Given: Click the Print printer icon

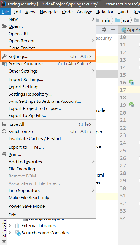Looking at the screenshot, I should point(4,154).
